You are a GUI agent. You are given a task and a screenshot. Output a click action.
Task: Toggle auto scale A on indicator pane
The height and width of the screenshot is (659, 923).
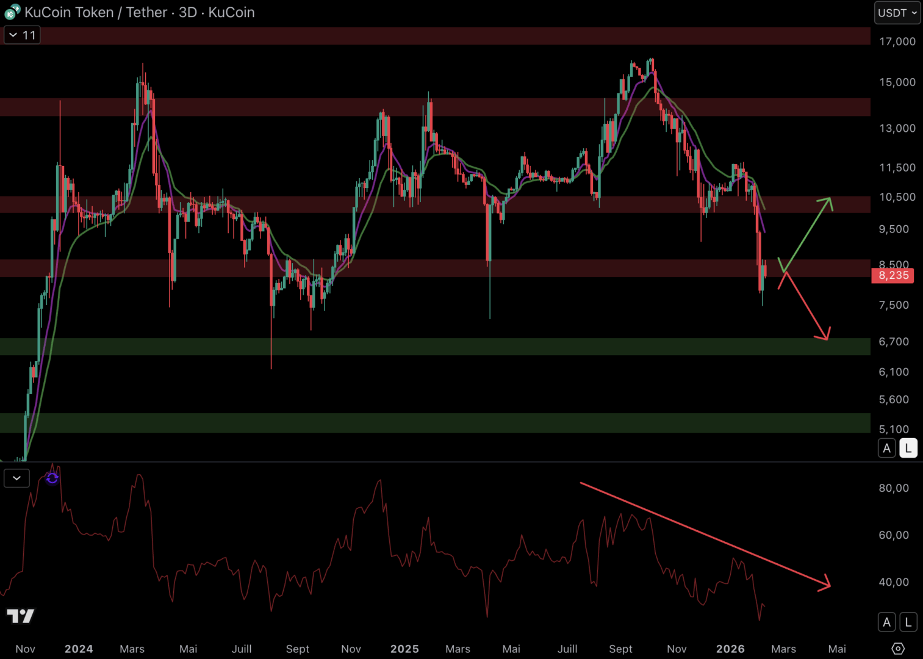(886, 622)
